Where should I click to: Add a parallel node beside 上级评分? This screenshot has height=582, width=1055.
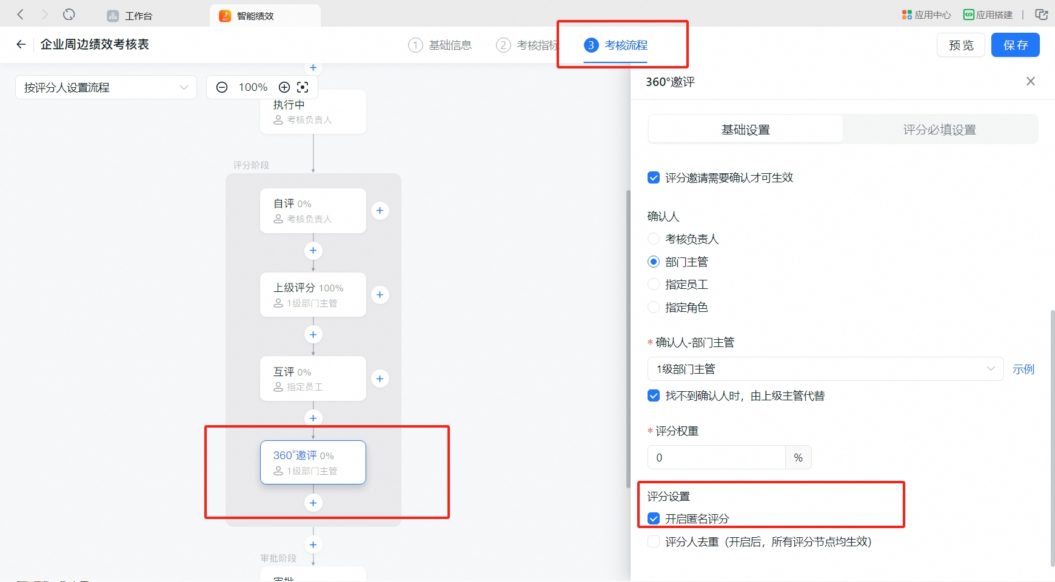point(380,295)
